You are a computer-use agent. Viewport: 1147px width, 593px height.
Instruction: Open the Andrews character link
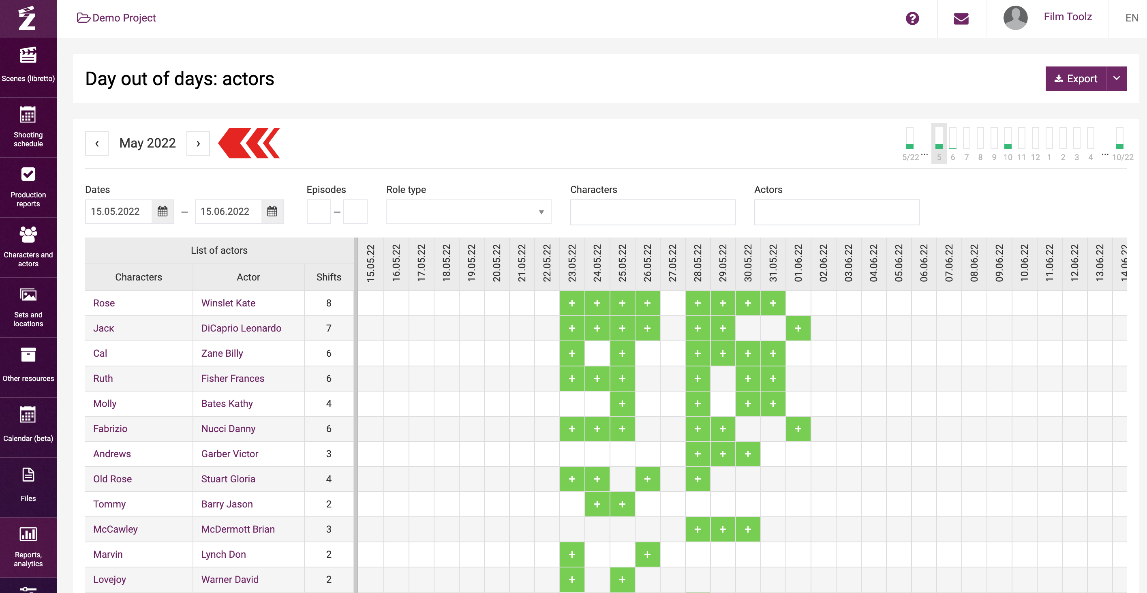pos(112,454)
